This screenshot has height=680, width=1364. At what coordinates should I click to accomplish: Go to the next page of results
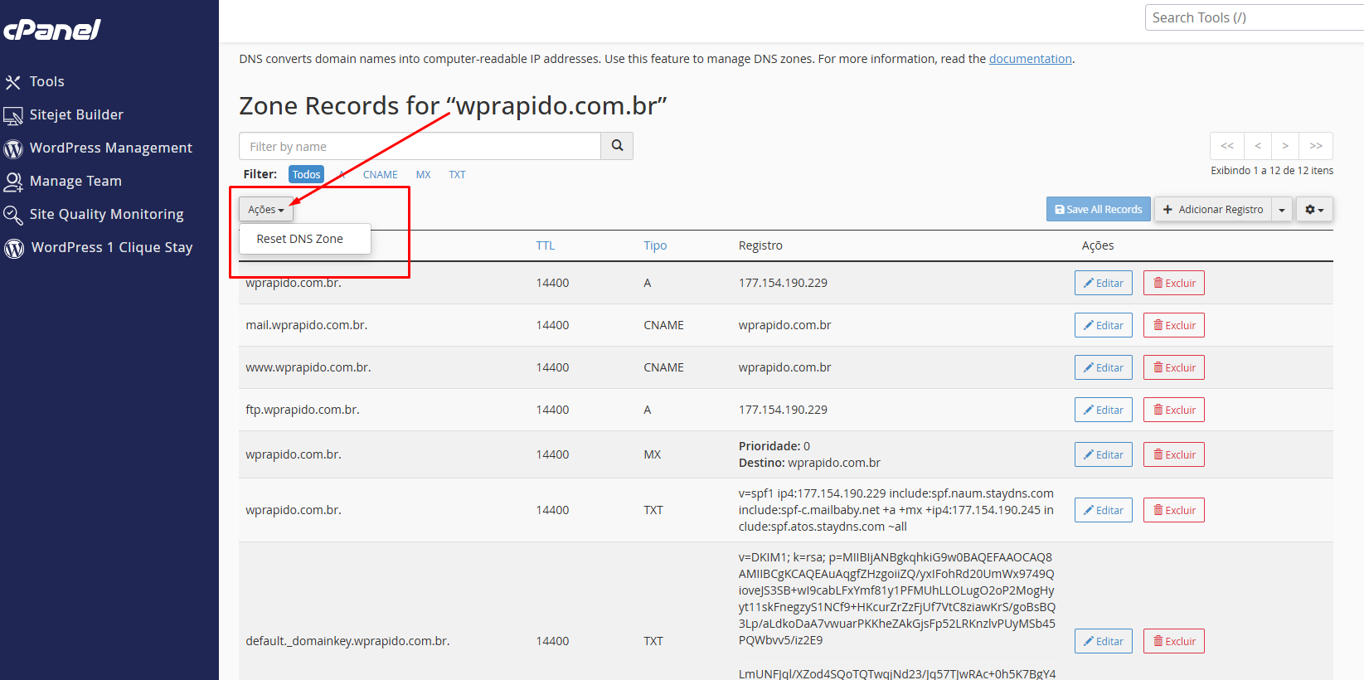[1285, 145]
